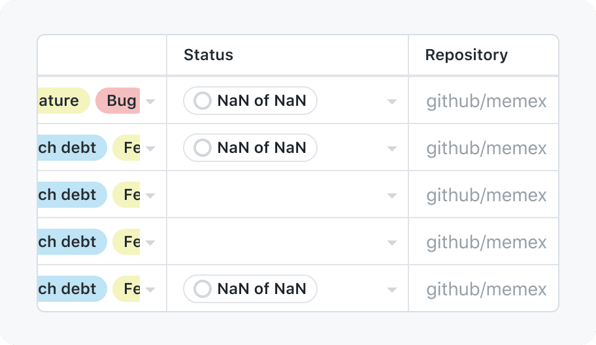Expand the empty Status cell in fourth row
The width and height of the screenshot is (596, 345).
(x=392, y=242)
